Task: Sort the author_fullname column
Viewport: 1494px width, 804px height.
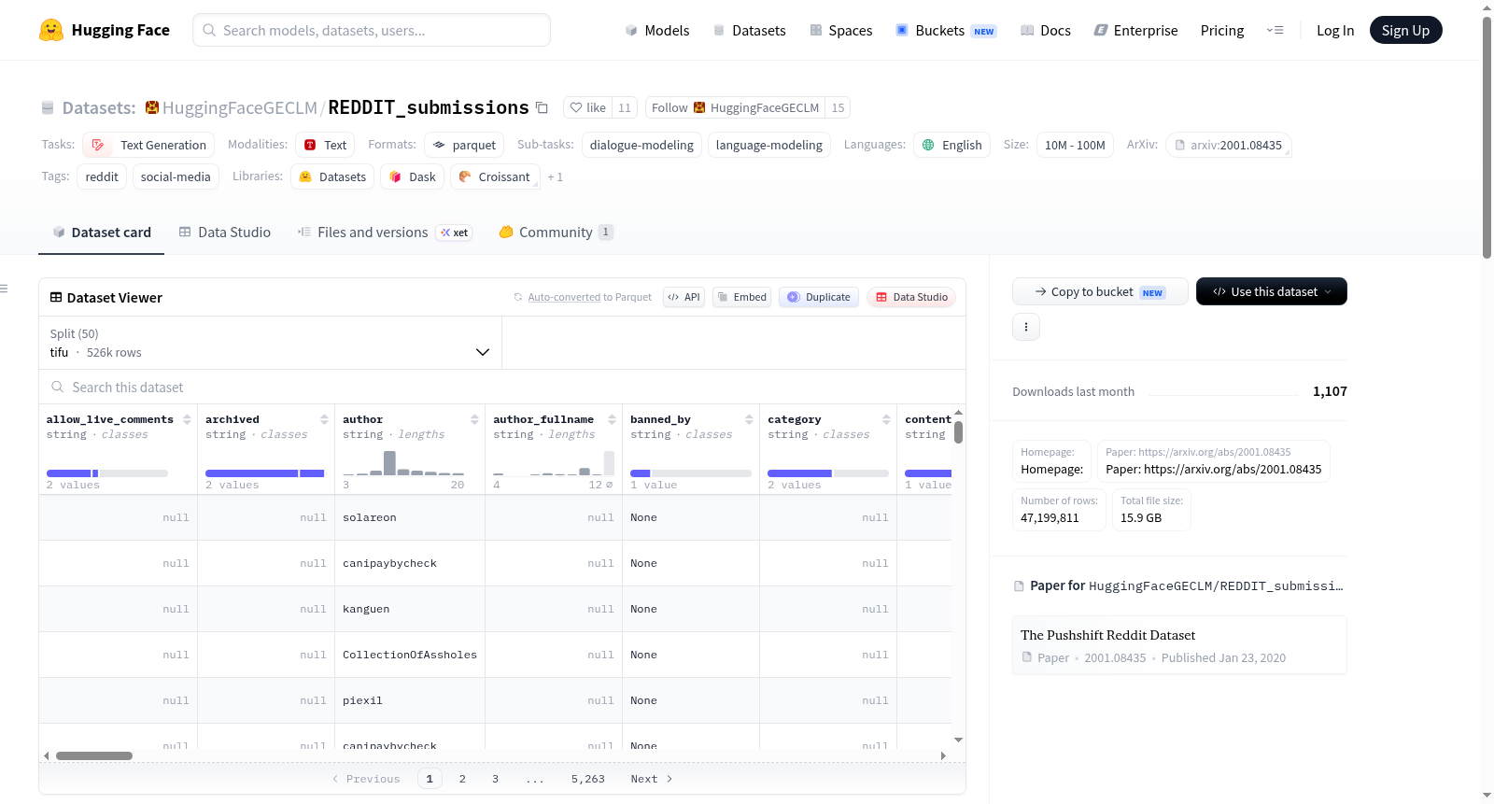Action: [612, 419]
